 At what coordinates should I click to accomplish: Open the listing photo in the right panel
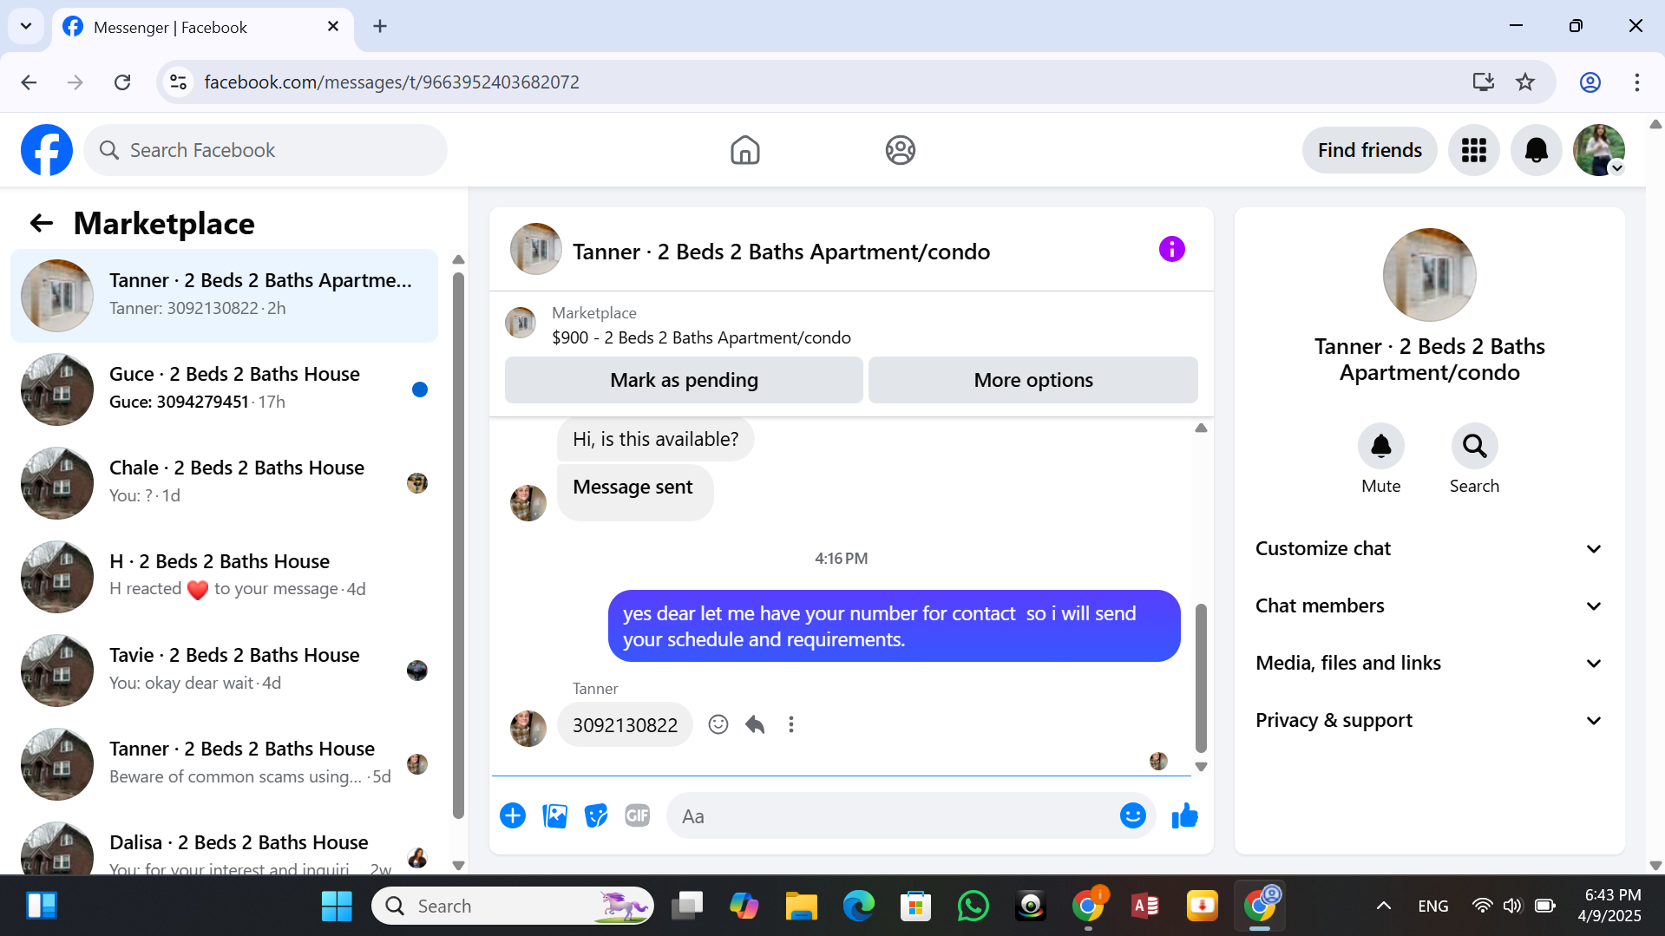click(1429, 275)
